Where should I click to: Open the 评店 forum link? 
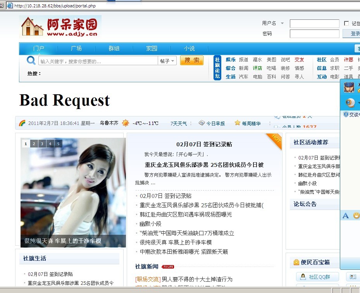coord(257,68)
